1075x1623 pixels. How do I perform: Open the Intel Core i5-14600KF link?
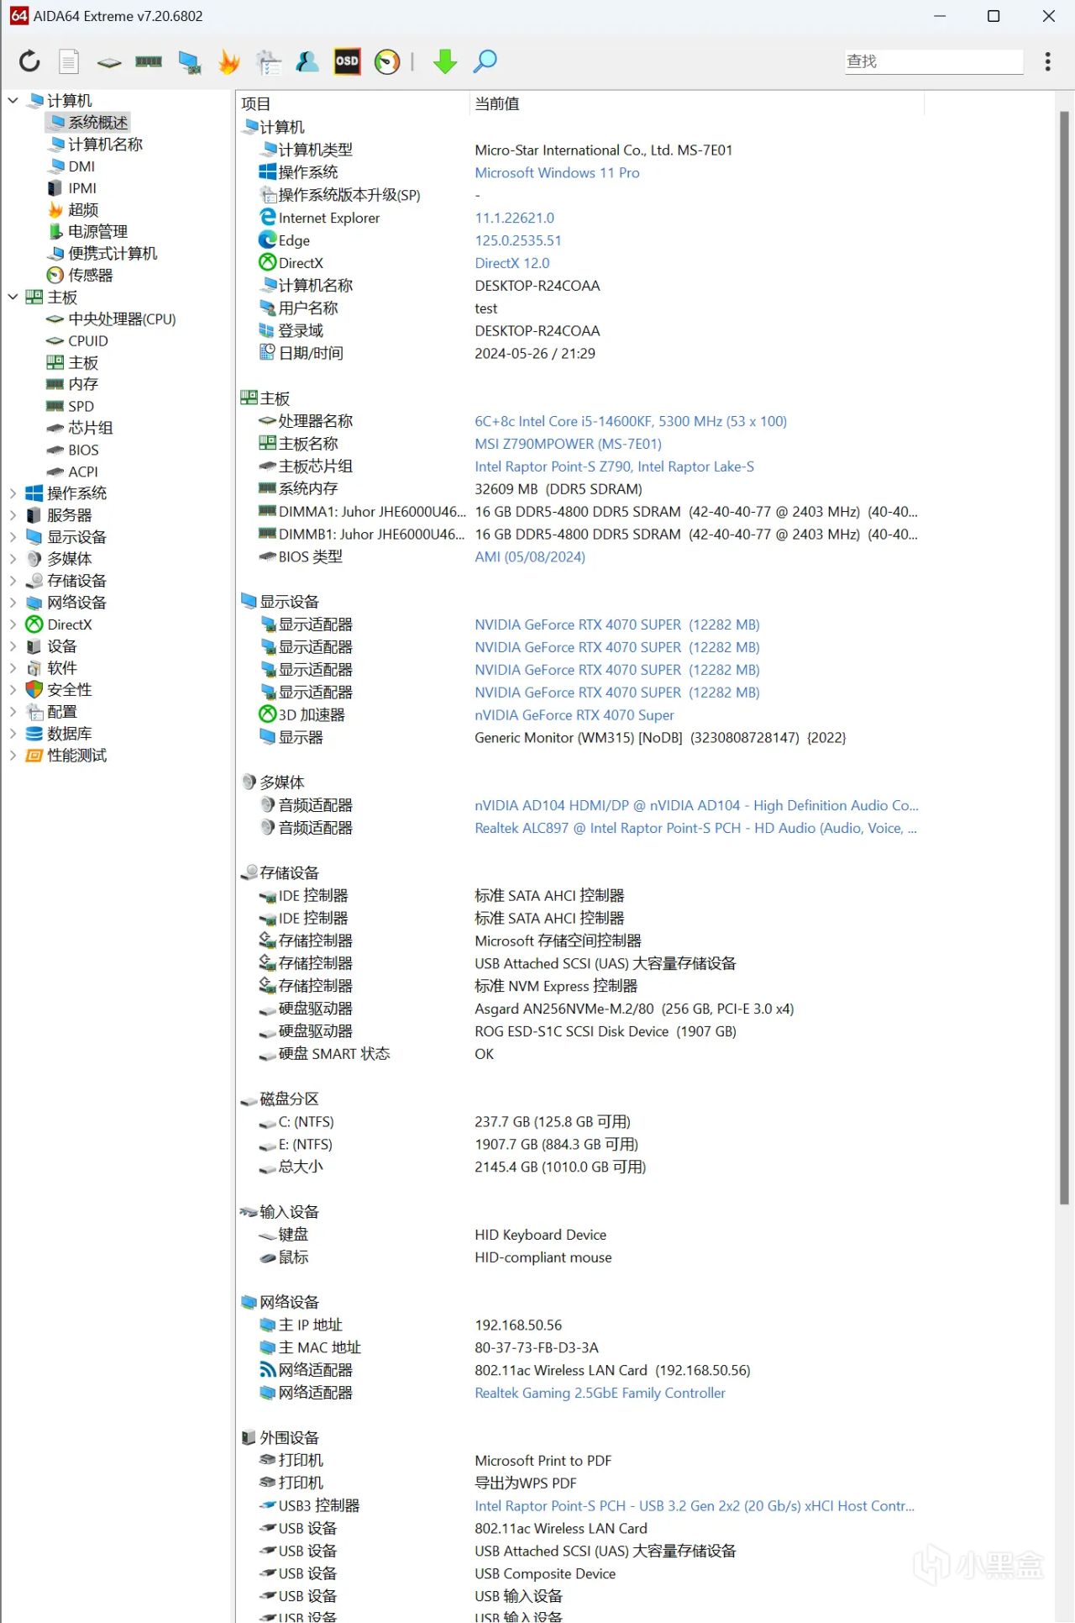(631, 421)
